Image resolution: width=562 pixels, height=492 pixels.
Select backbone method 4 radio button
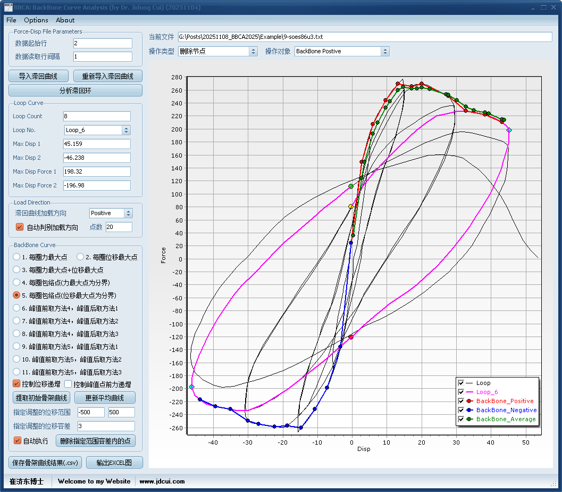[x=17, y=282]
